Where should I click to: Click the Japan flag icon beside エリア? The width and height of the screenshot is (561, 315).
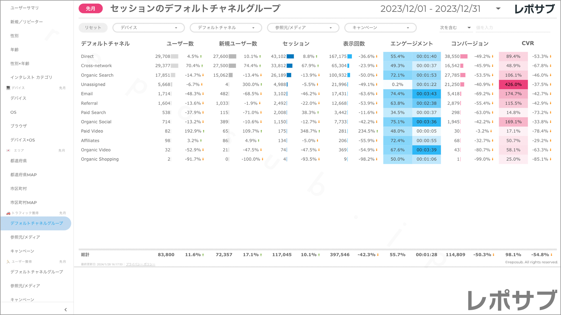tap(8, 150)
